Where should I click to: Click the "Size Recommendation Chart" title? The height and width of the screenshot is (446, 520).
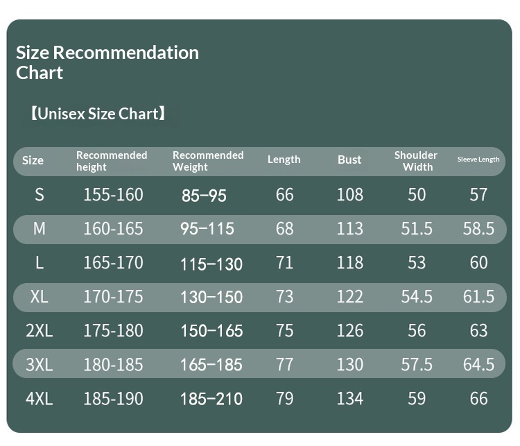107,62
